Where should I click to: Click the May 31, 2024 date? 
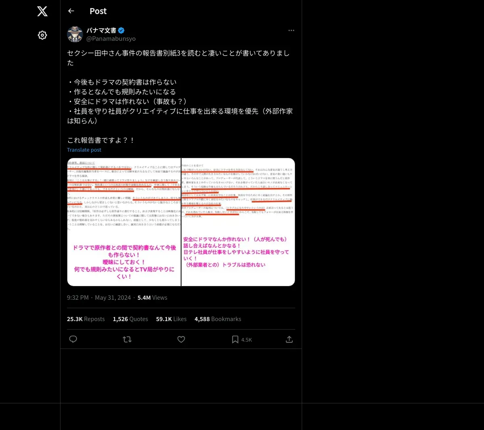click(x=113, y=297)
